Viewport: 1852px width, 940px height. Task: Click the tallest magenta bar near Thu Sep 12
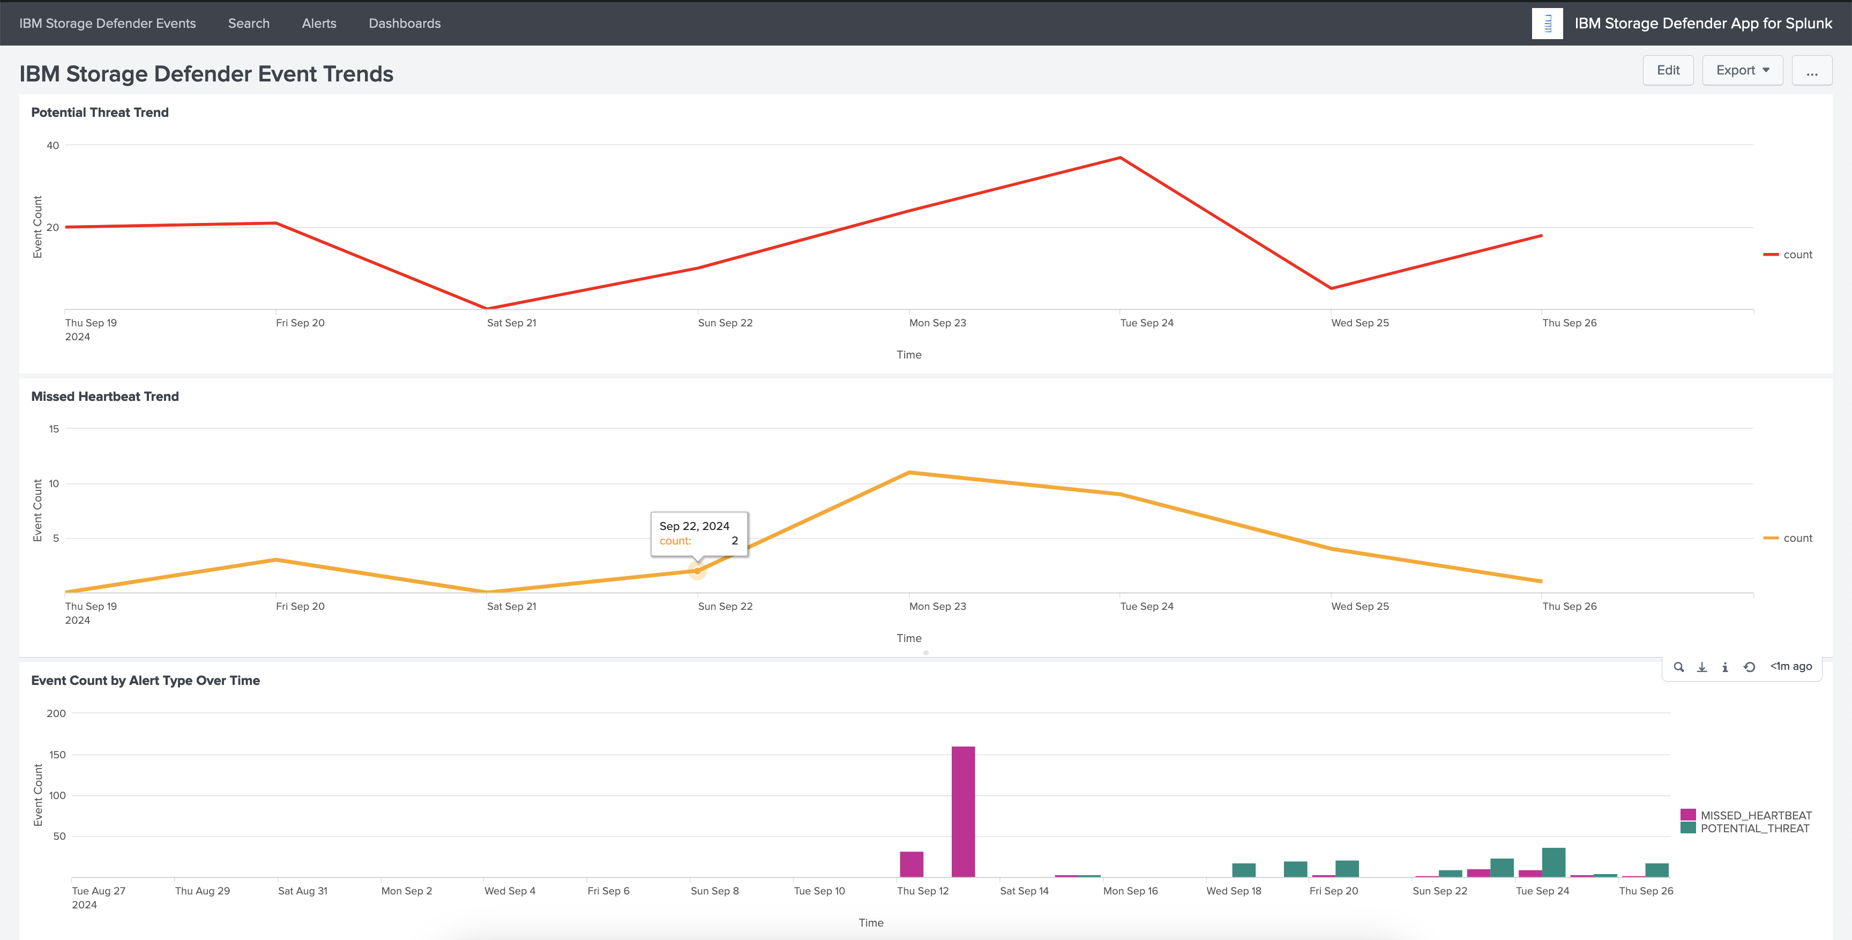click(x=964, y=811)
